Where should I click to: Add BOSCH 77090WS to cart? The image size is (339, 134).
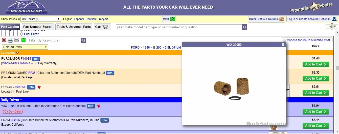tap(316, 93)
